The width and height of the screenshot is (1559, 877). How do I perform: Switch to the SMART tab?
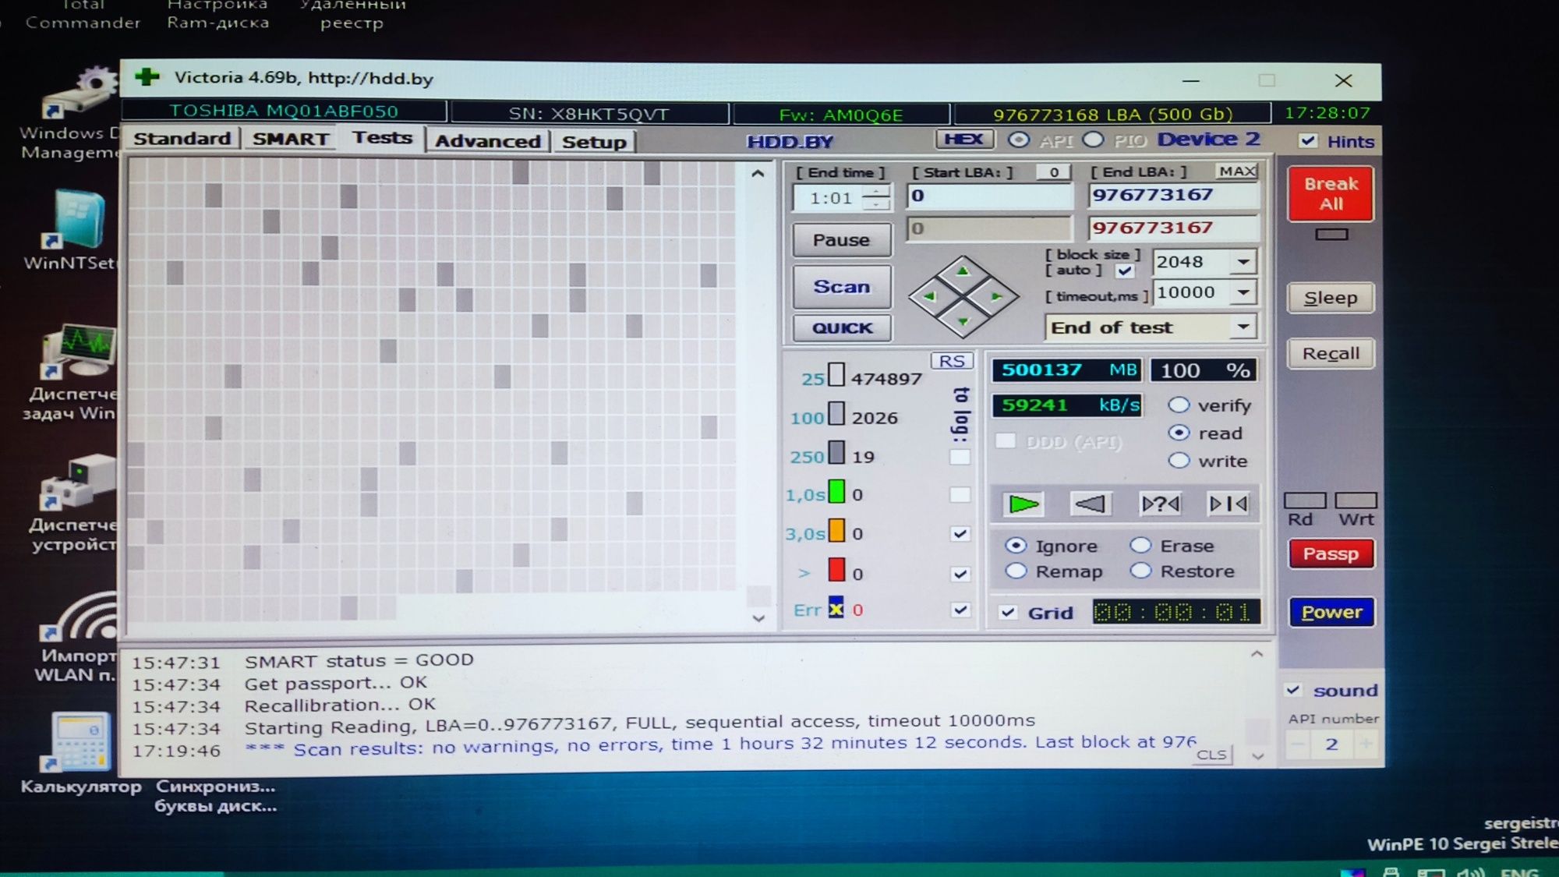[290, 139]
